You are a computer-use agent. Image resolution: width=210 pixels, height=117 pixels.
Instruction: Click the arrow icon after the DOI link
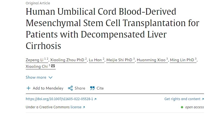(x=95, y=99)
